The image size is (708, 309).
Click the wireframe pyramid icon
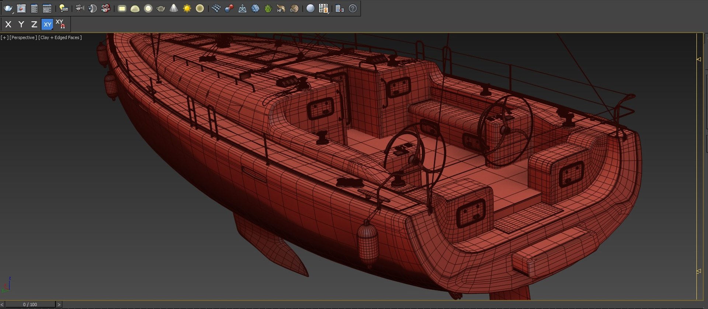click(242, 8)
